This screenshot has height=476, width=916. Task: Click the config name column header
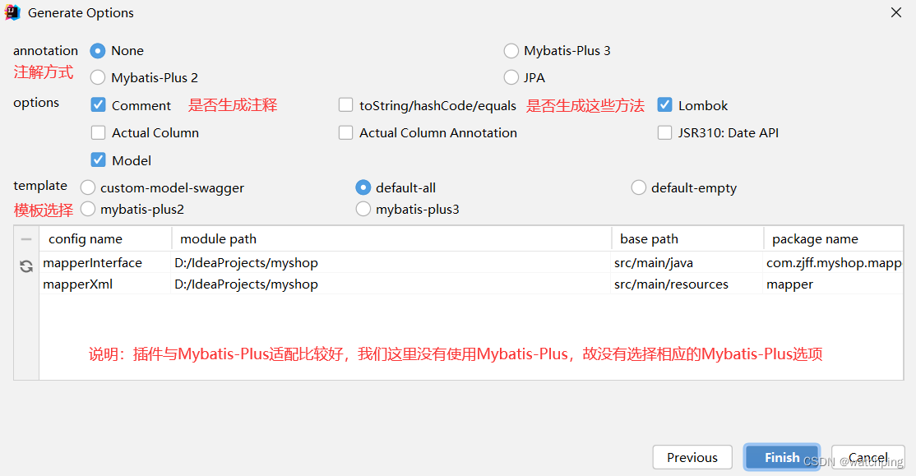tap(106, 239)
